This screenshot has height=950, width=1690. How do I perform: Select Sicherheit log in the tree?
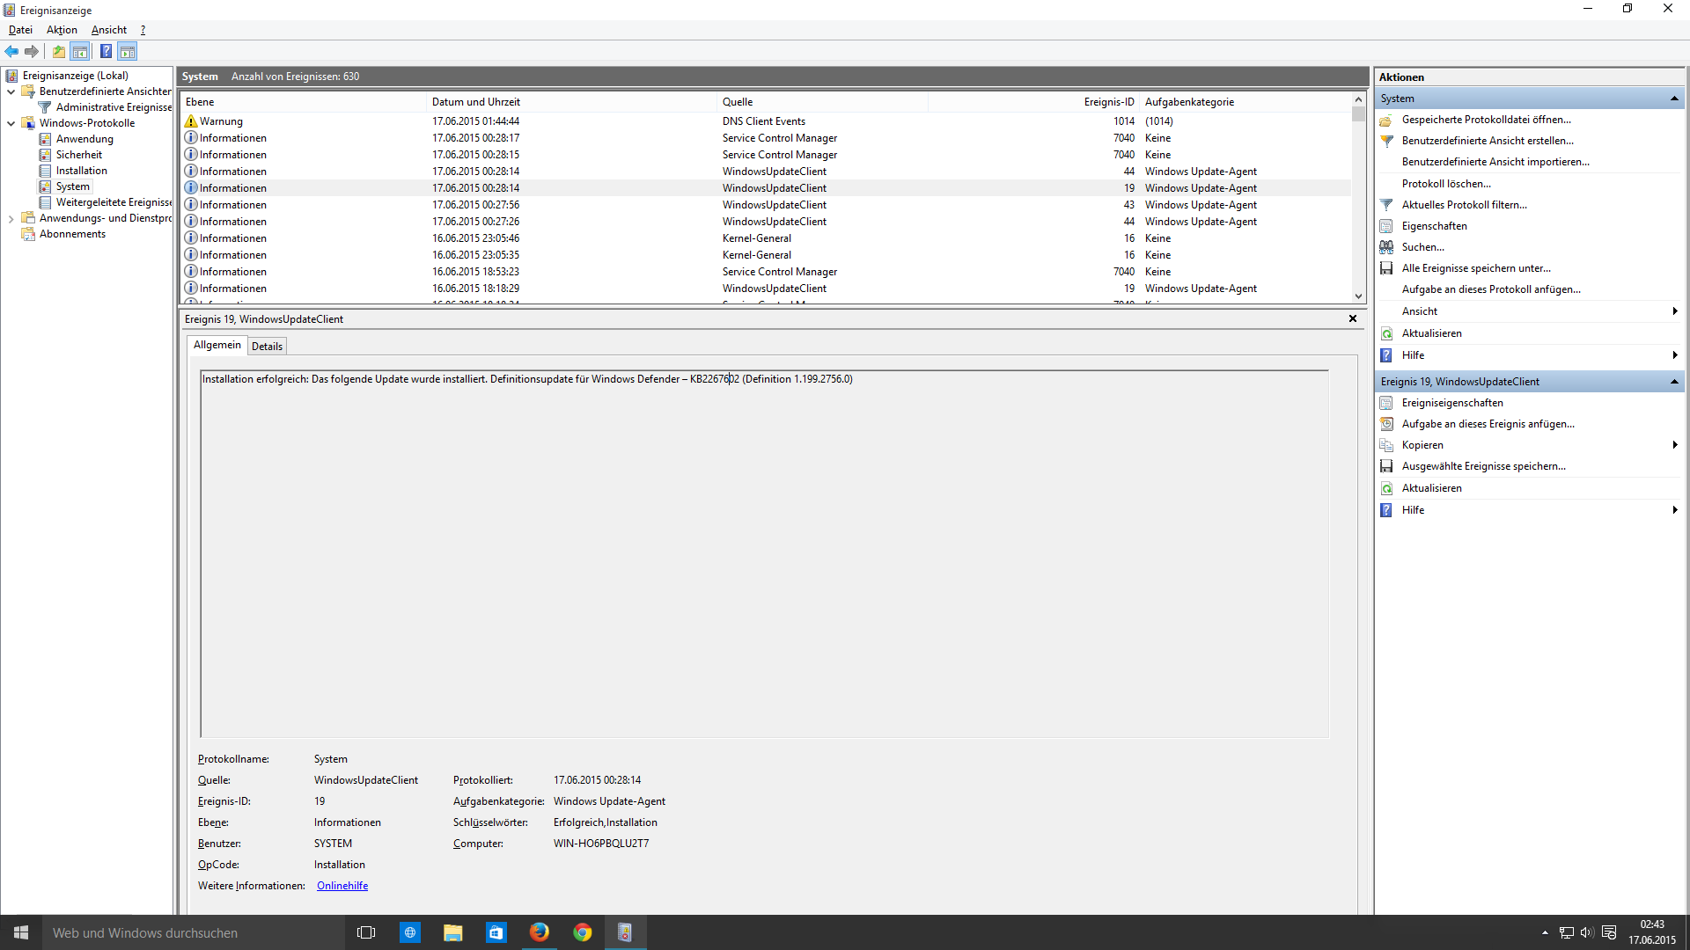tap(79, 155)
